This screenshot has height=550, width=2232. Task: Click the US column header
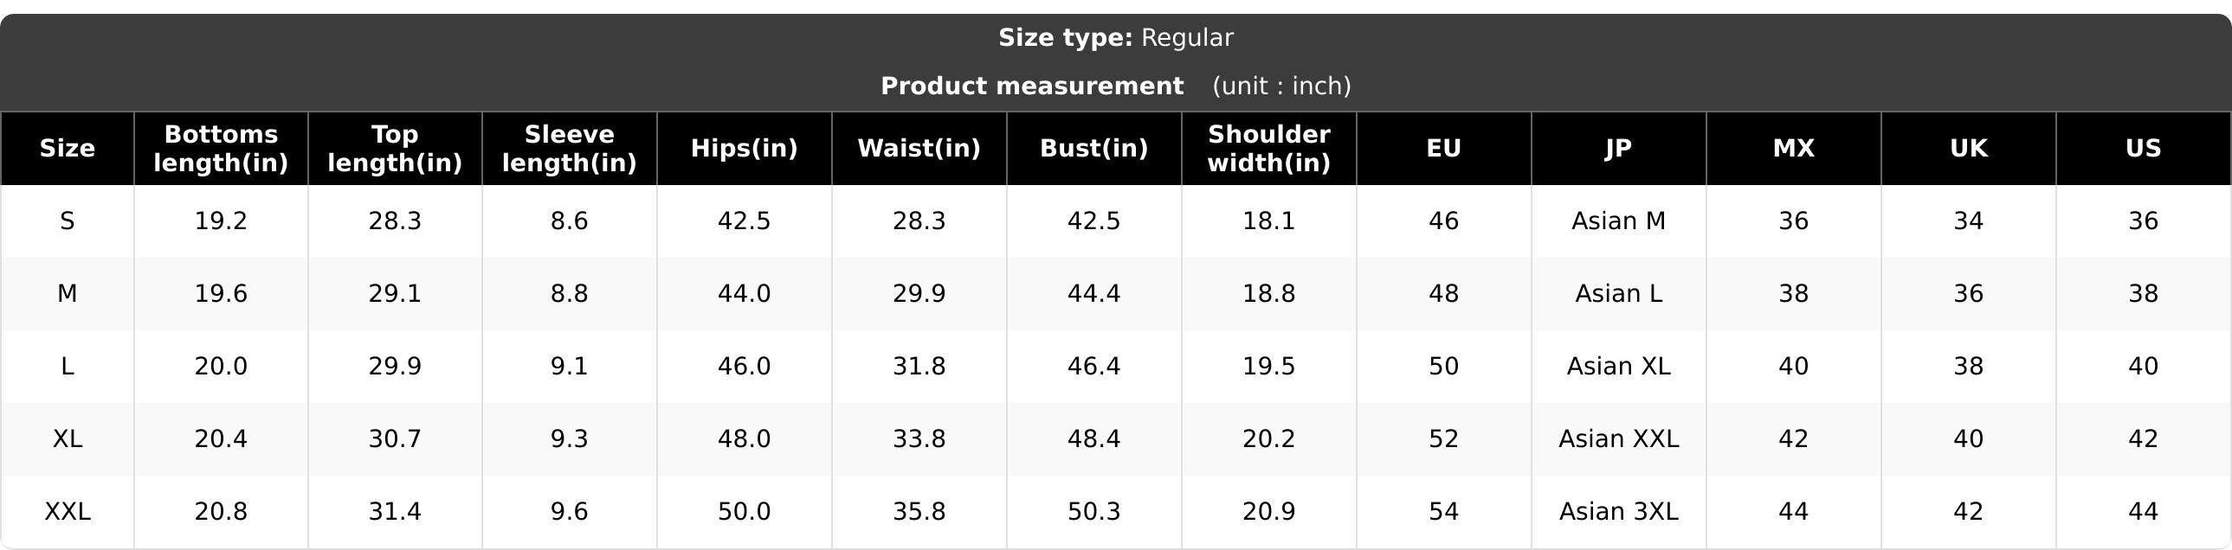coord(2144,149)
